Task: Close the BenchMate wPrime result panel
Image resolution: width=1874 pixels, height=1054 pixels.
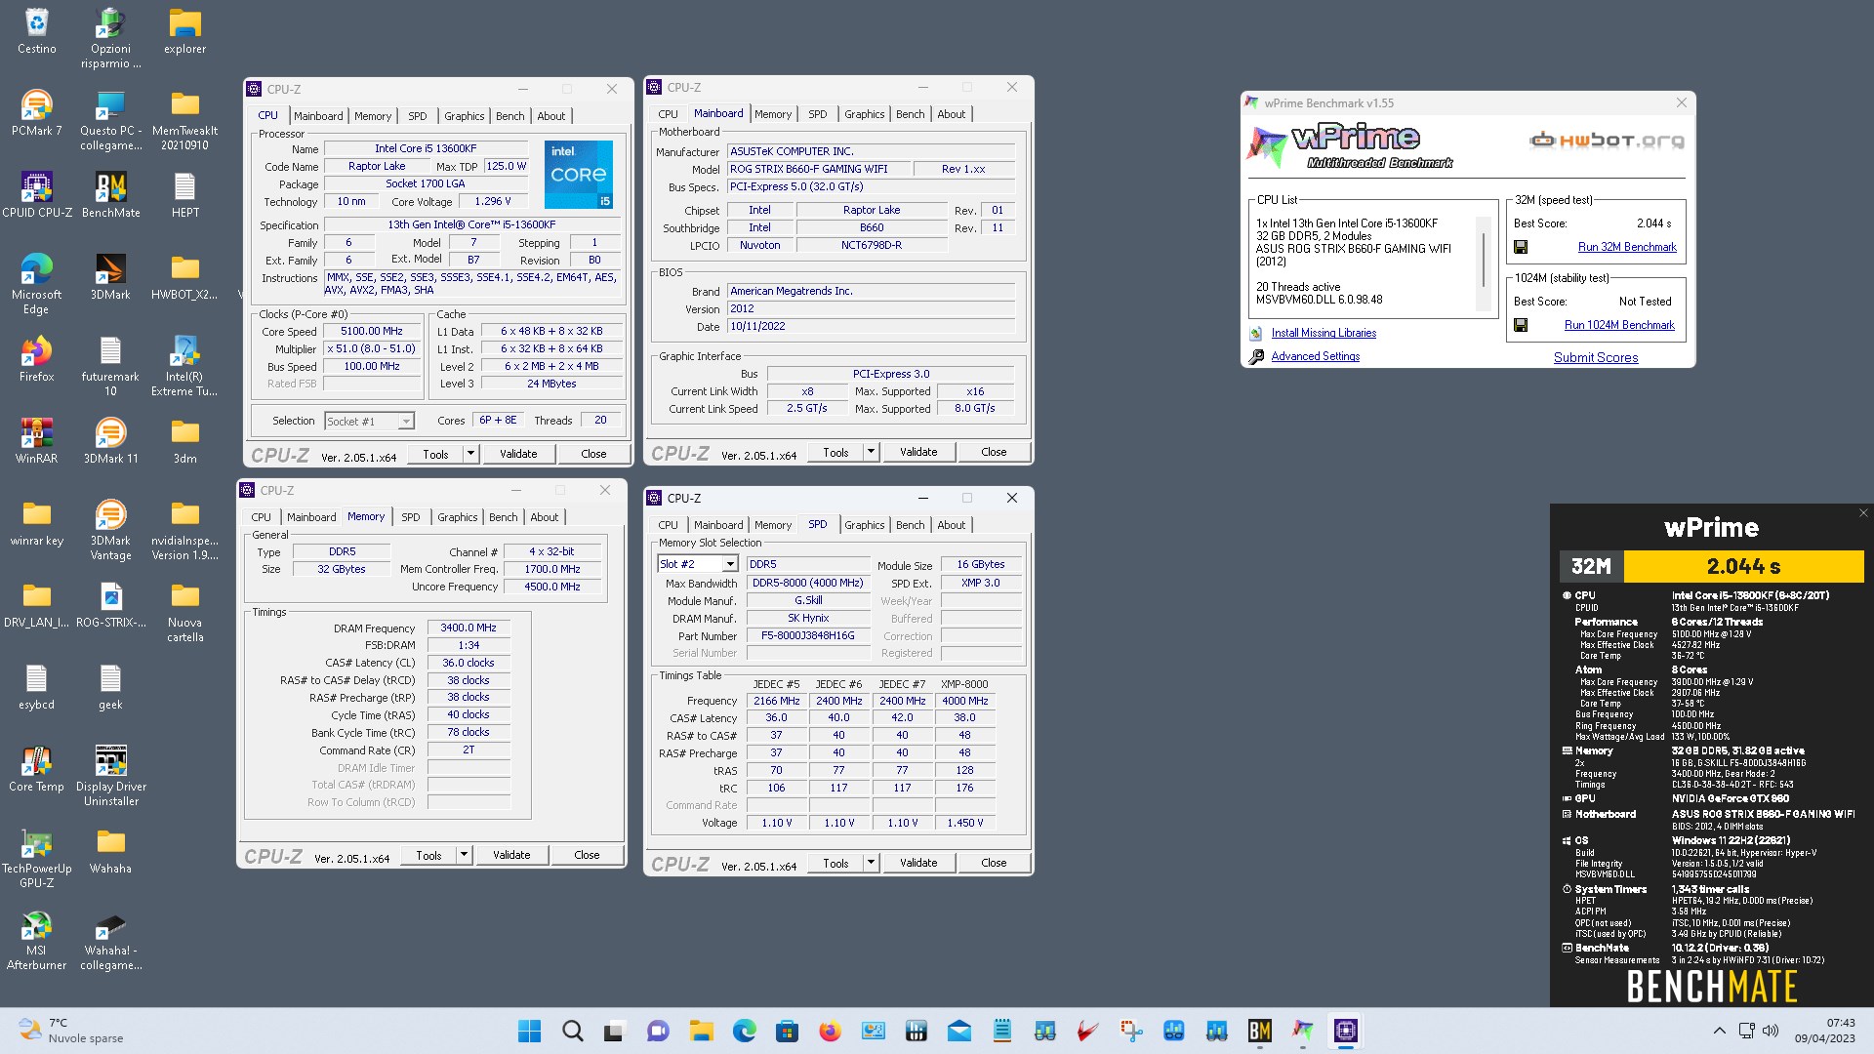Action: (x=1862, y=513)
